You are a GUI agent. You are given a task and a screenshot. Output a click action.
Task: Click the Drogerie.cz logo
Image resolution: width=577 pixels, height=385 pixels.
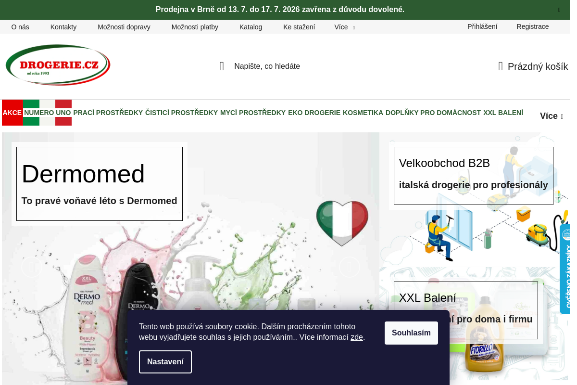tap(58, 65)
